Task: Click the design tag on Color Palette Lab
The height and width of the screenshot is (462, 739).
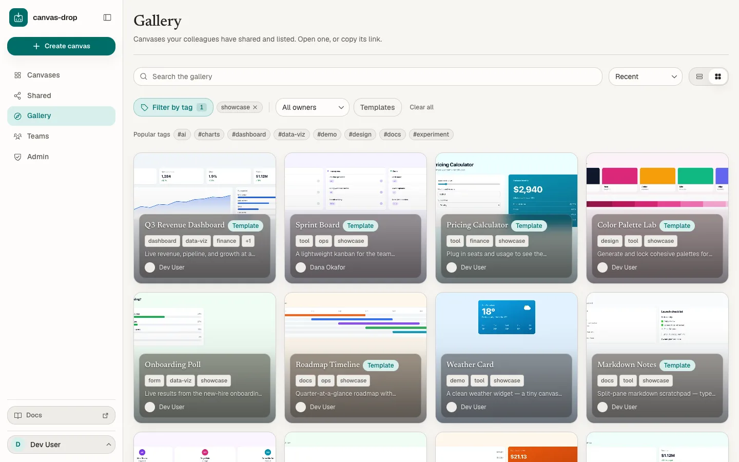Action: click(610, 241)
